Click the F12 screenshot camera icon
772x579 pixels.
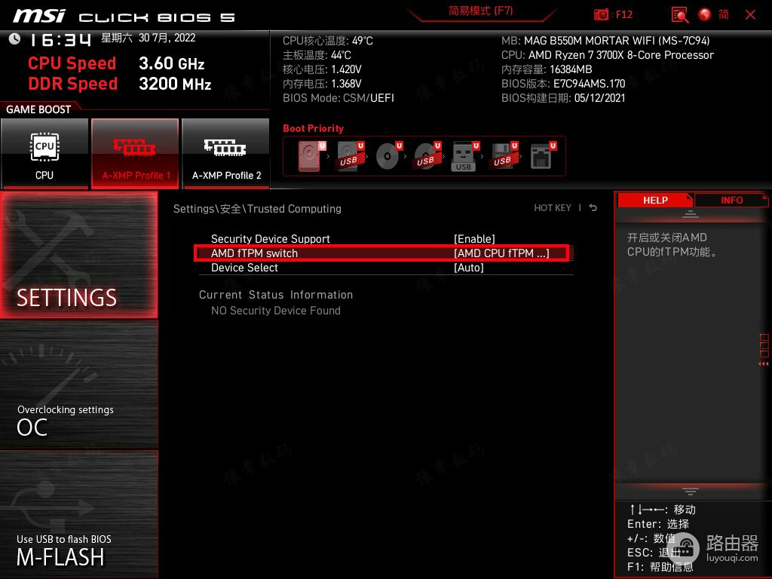(601, 14)
